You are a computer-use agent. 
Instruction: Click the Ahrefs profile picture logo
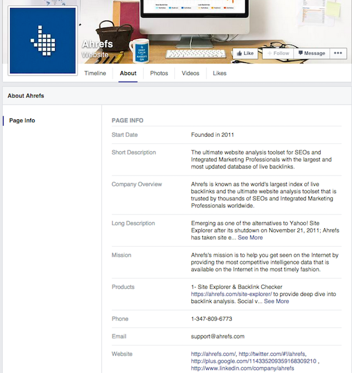pos(43,41)
